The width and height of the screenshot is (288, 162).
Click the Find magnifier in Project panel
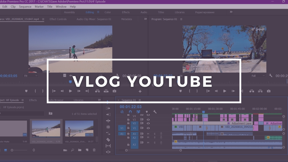[x=73, y=150]
